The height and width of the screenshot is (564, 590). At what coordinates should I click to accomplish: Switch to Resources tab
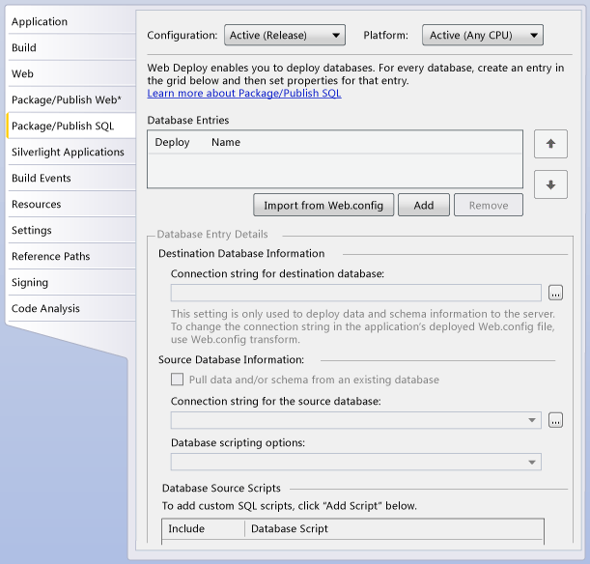71,204
